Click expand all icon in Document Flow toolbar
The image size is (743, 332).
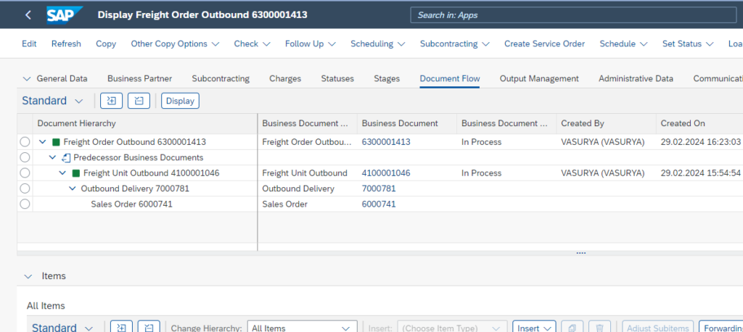tap(111, 101)
